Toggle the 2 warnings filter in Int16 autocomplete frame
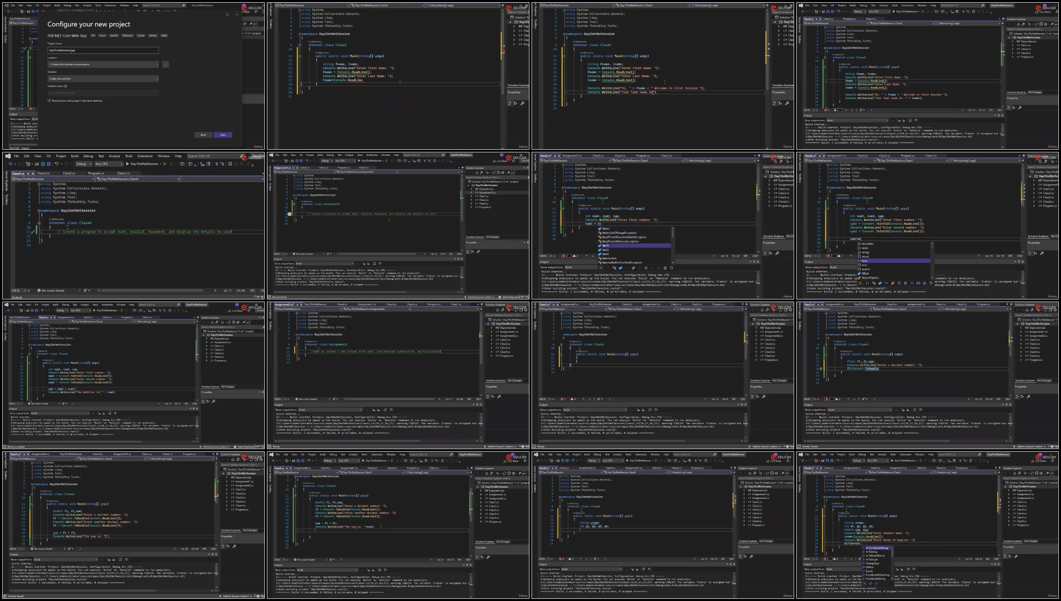Viewport: 1061px width, 601px height. (x=576, y=256)
